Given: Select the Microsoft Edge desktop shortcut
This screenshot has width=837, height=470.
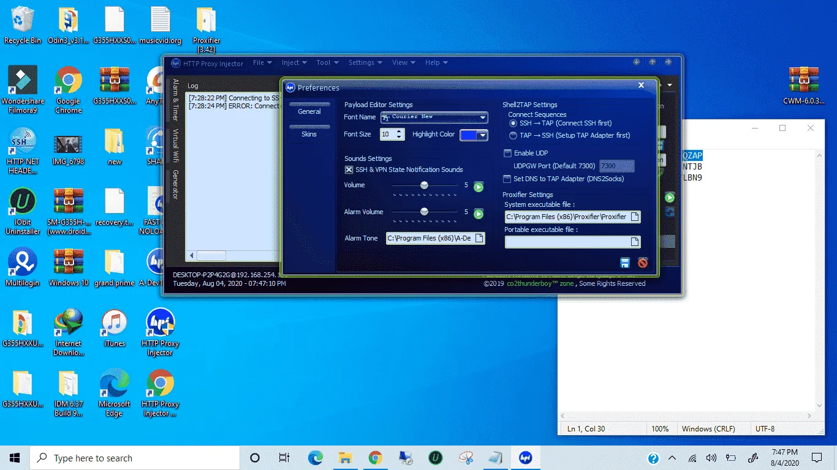Looking at the screenshot, I should tap(115, 393).
